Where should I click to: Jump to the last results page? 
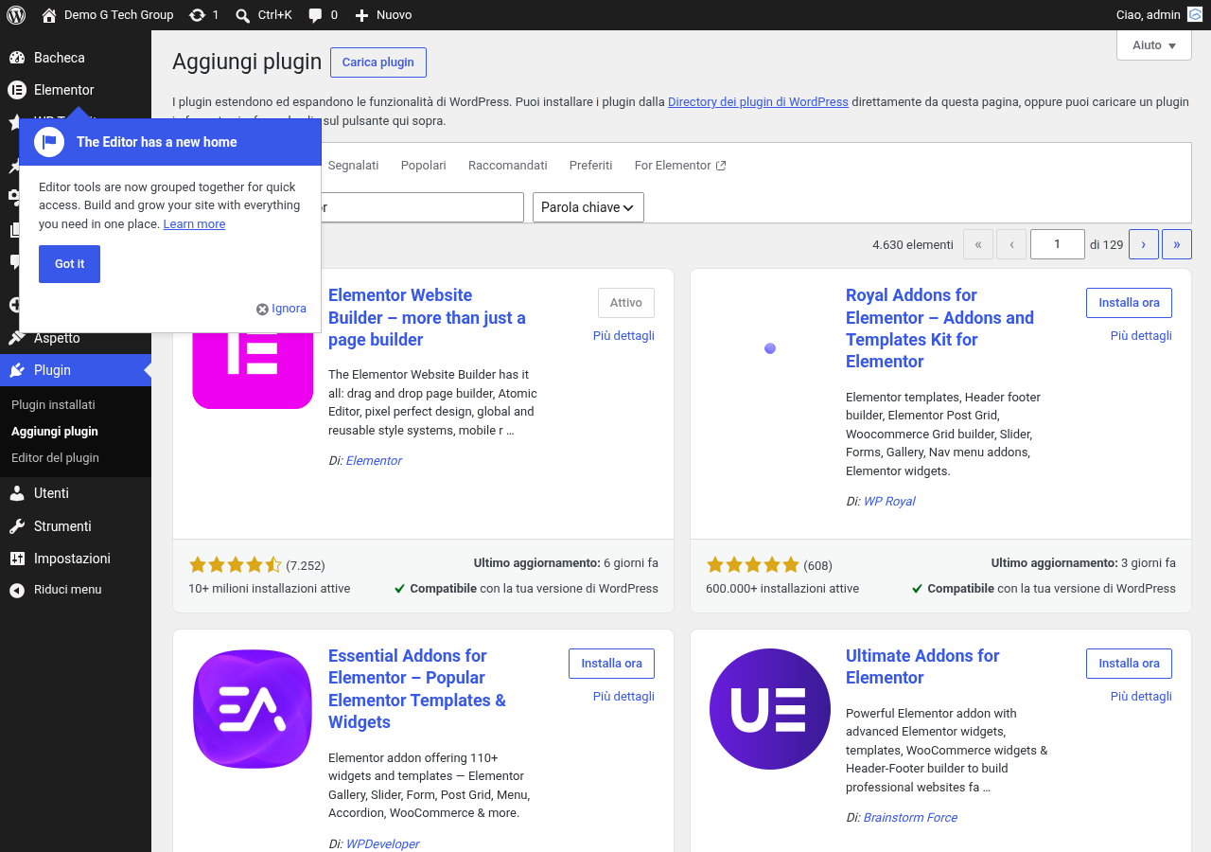point(1177,244)
